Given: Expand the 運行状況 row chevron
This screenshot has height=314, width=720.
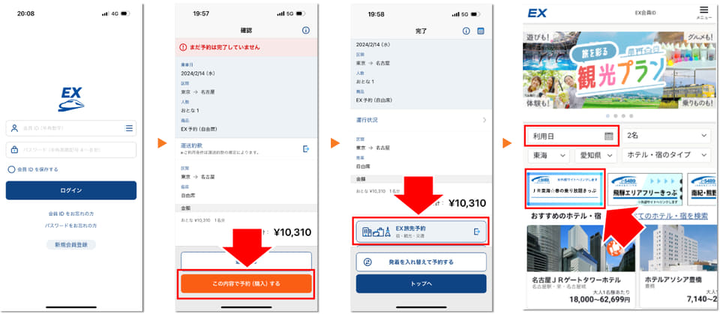Looking at the screenshot, I should (x=484, y=120).
